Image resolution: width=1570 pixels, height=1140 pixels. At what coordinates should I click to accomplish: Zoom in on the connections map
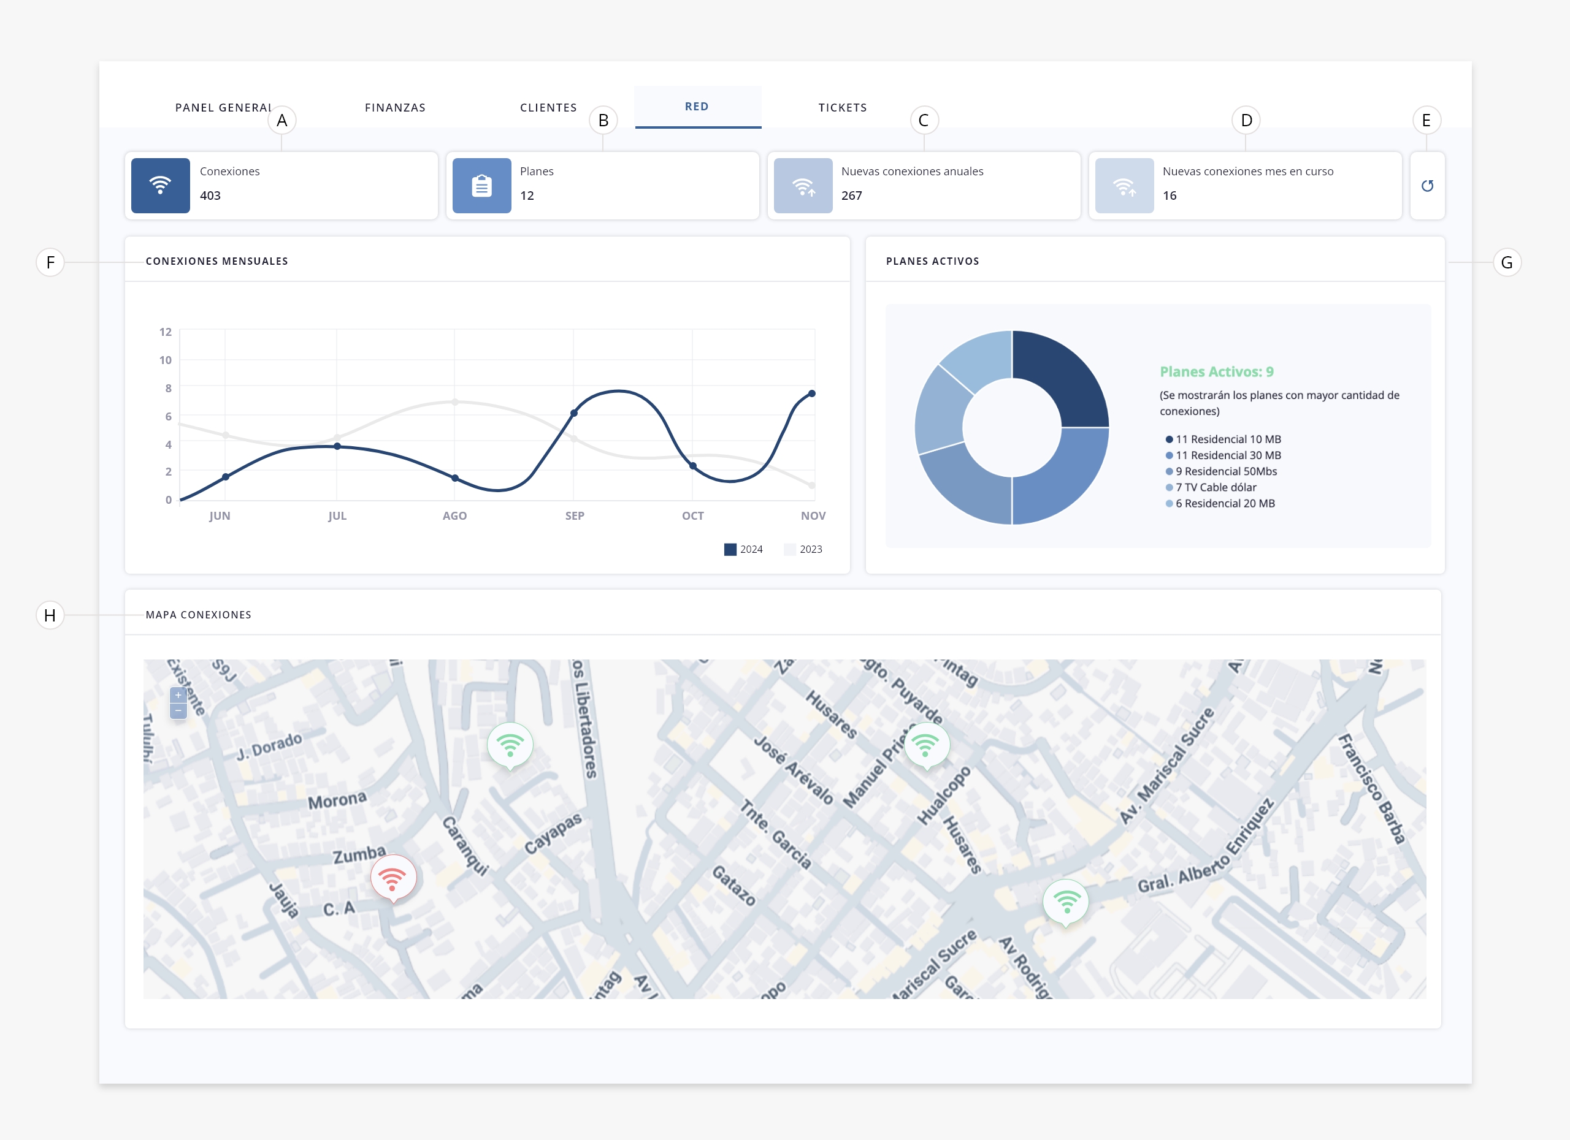[x=178, y=695]
